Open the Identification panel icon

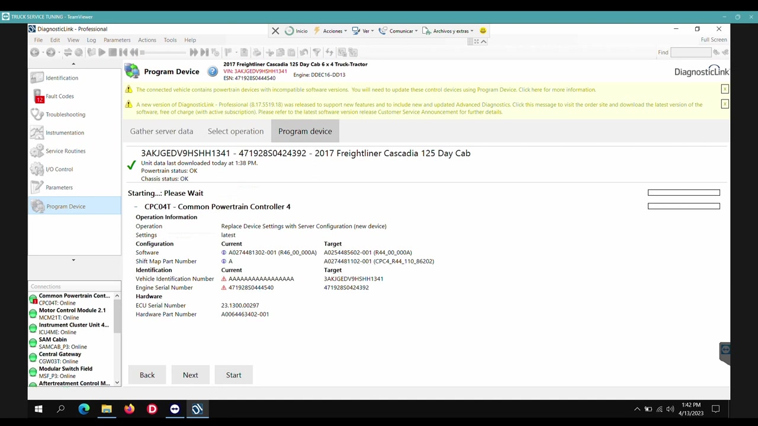[x=37, y=78]
